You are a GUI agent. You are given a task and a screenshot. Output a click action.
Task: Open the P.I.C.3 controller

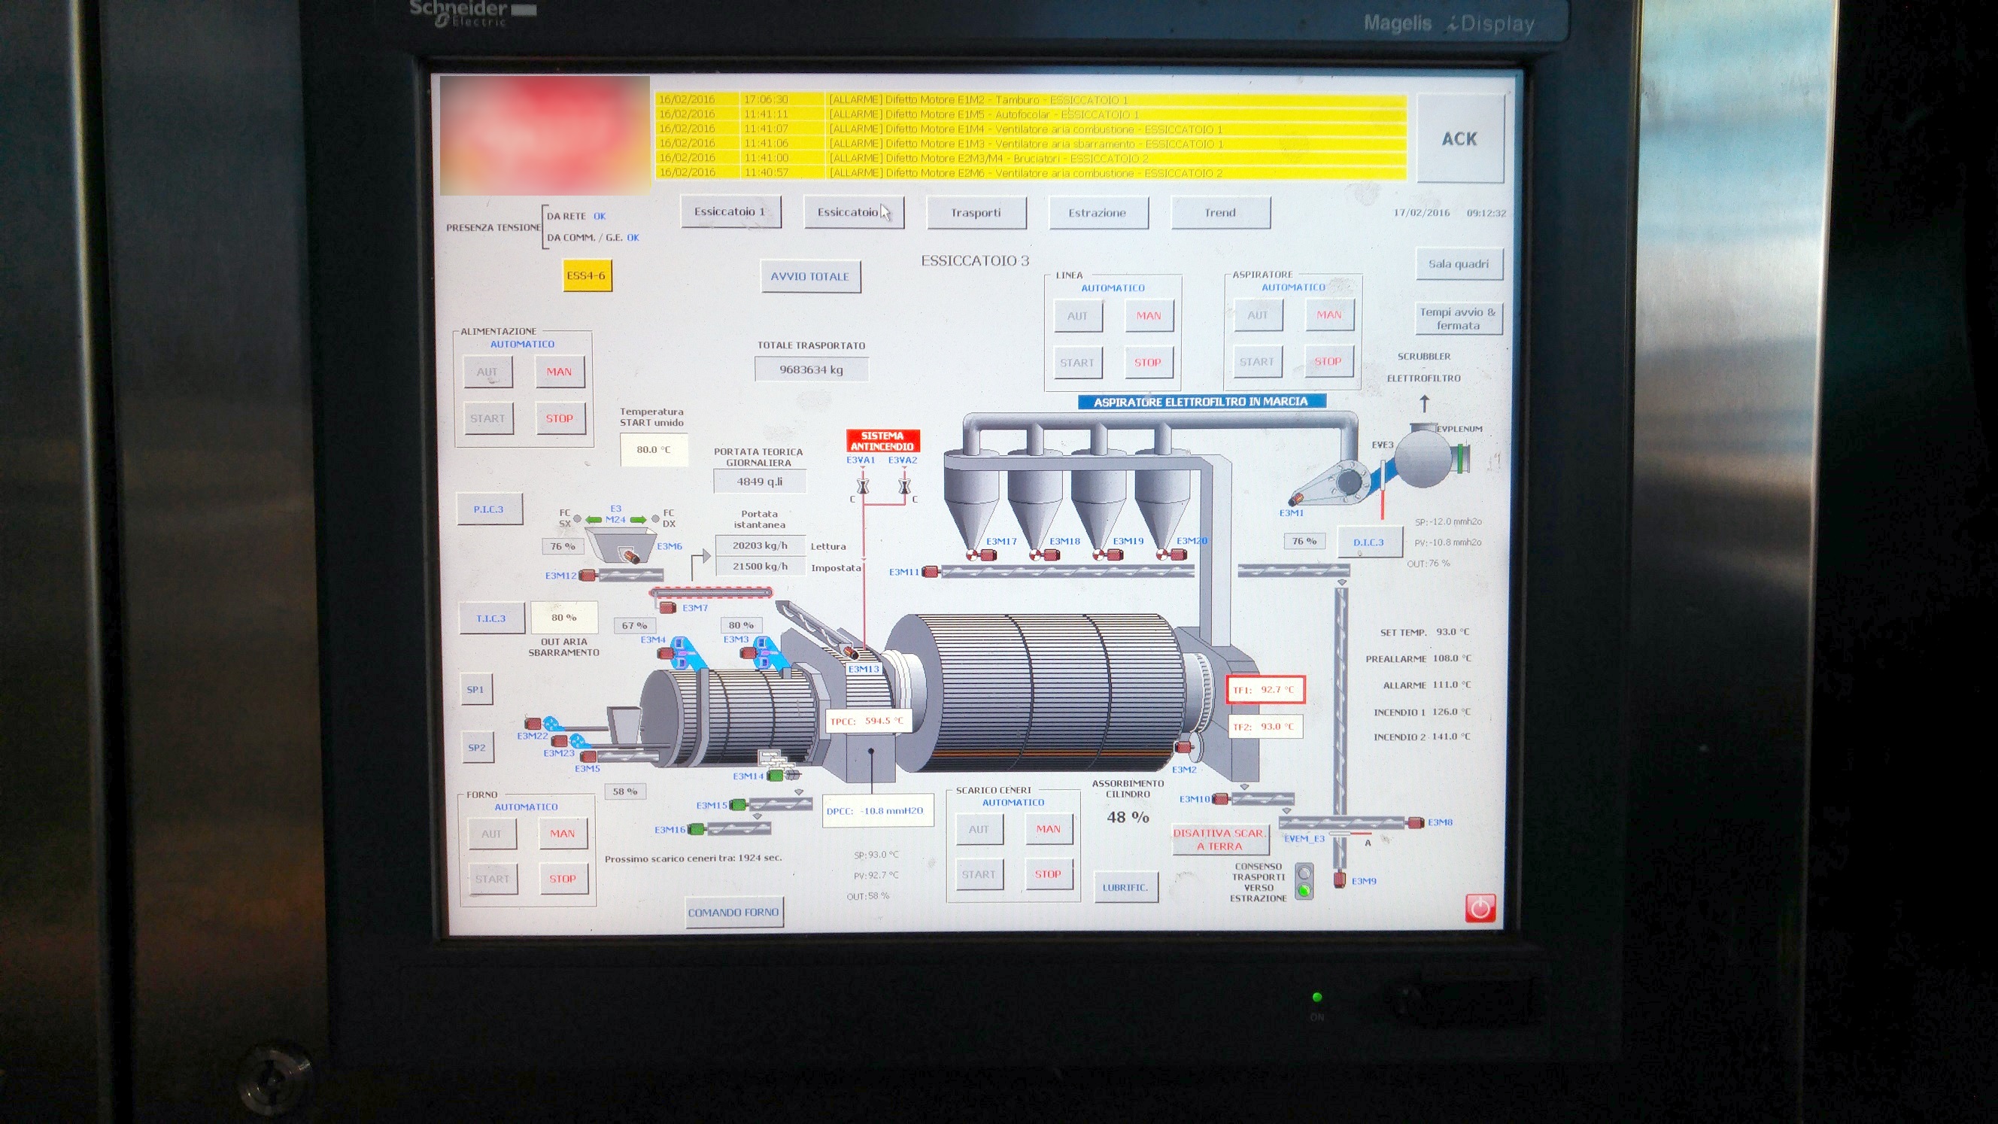(x=490, y=509)
